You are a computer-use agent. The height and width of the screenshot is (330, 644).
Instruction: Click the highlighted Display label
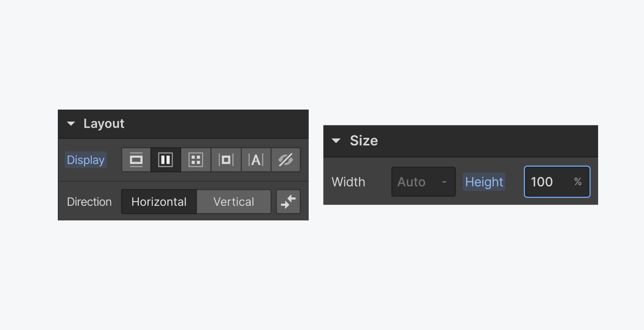[86, 160]
